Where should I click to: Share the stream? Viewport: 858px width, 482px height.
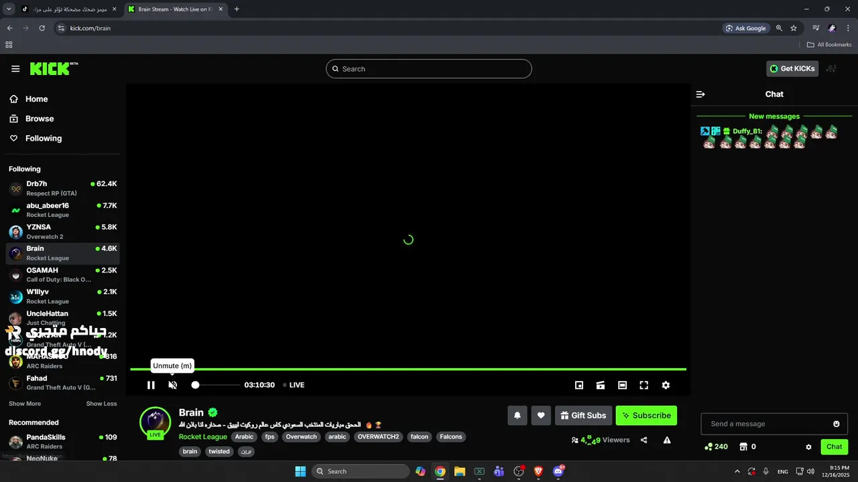(x=644, y=440)
